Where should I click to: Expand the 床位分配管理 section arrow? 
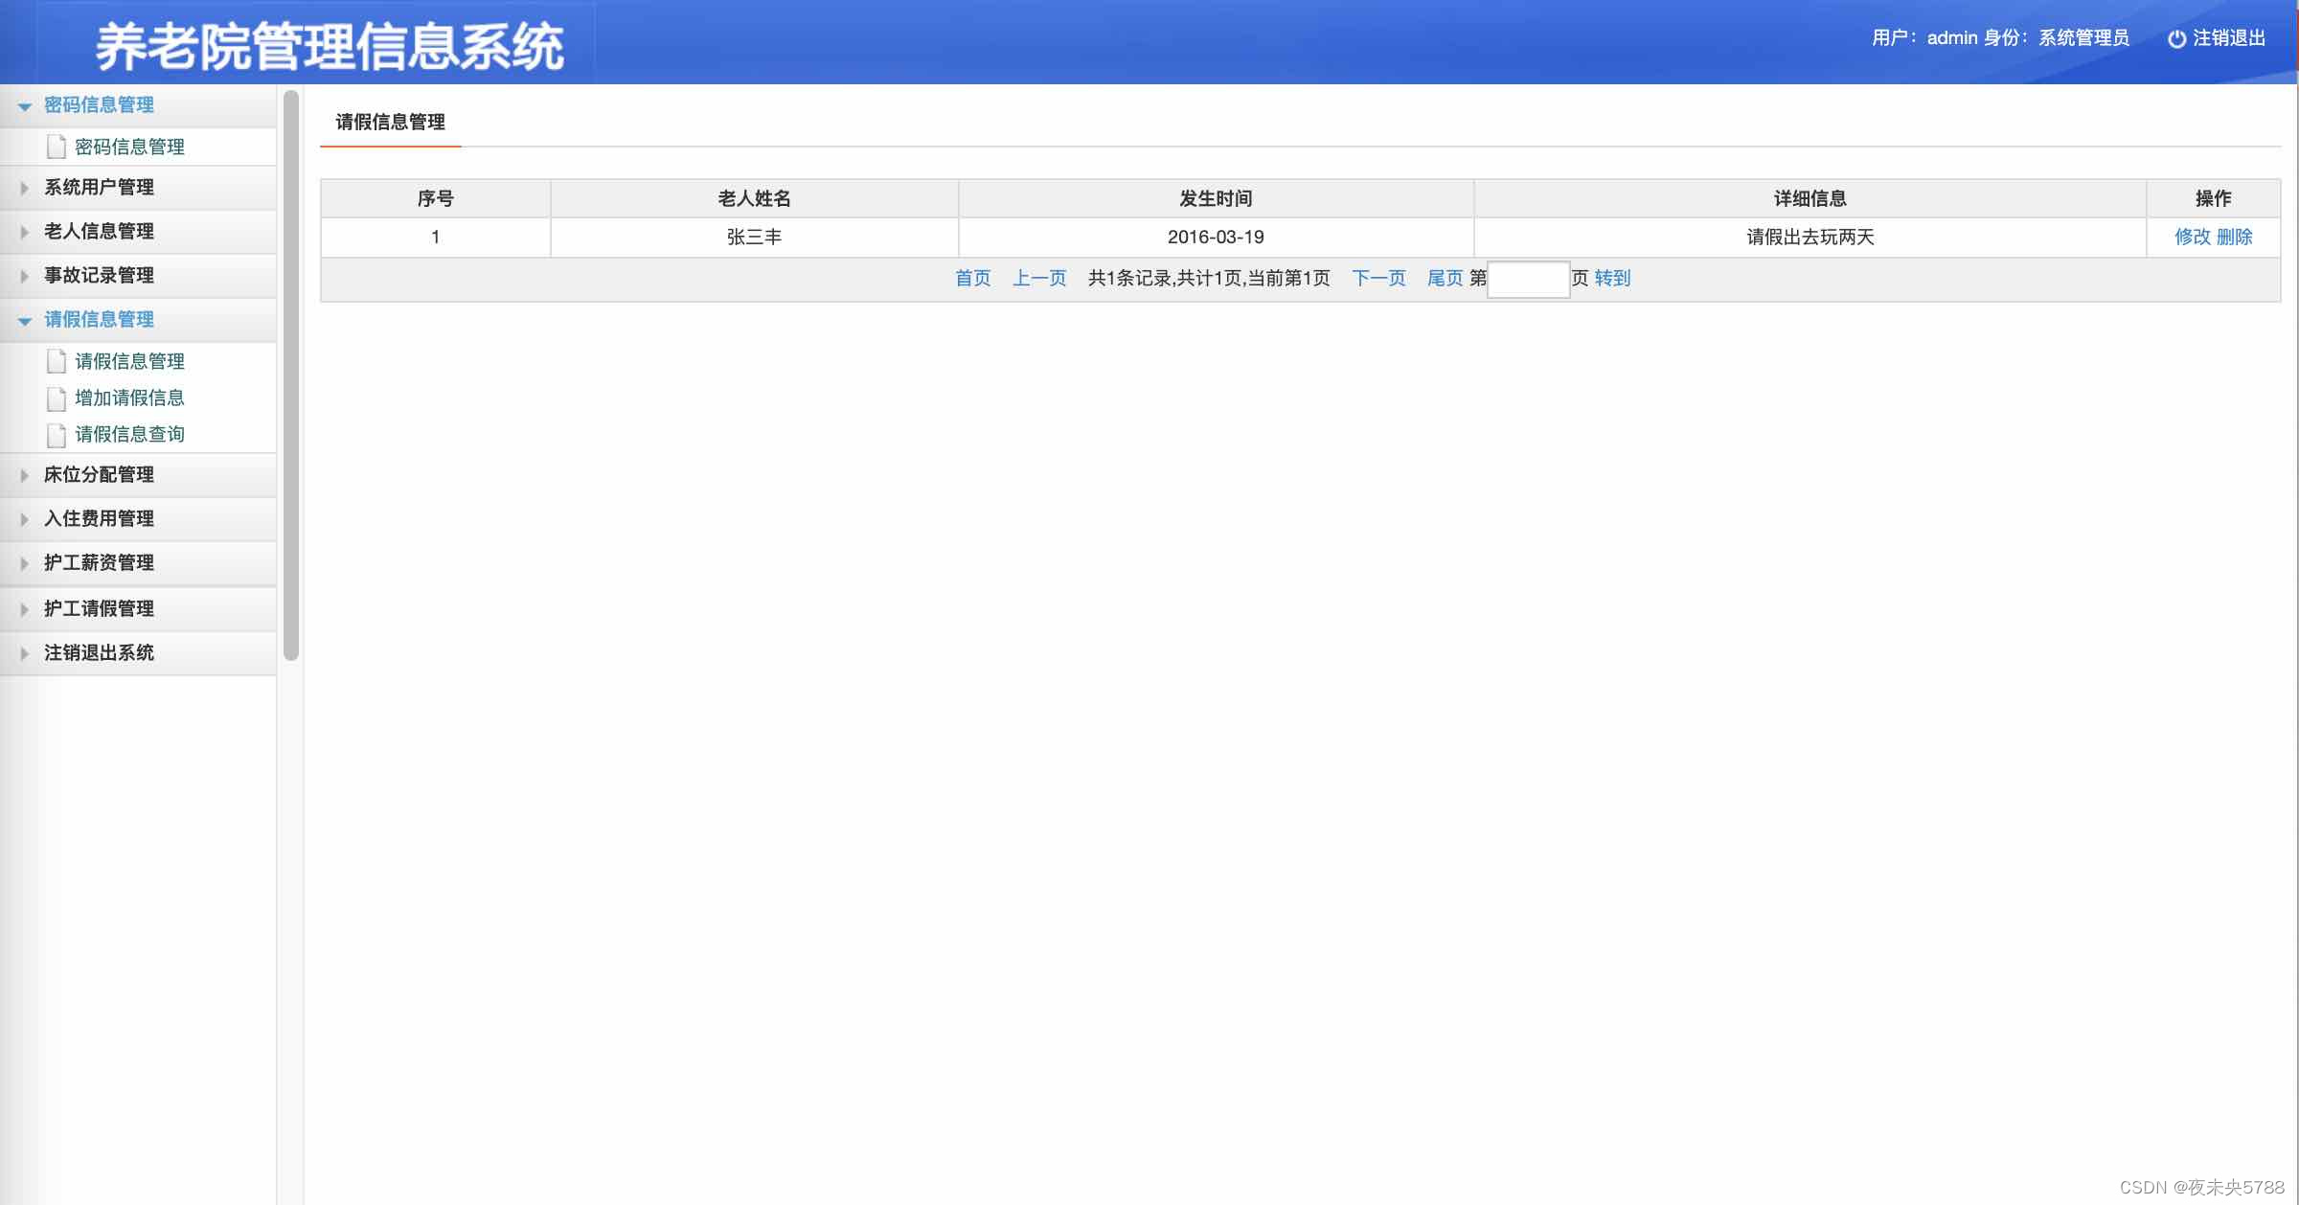point(25,475)
